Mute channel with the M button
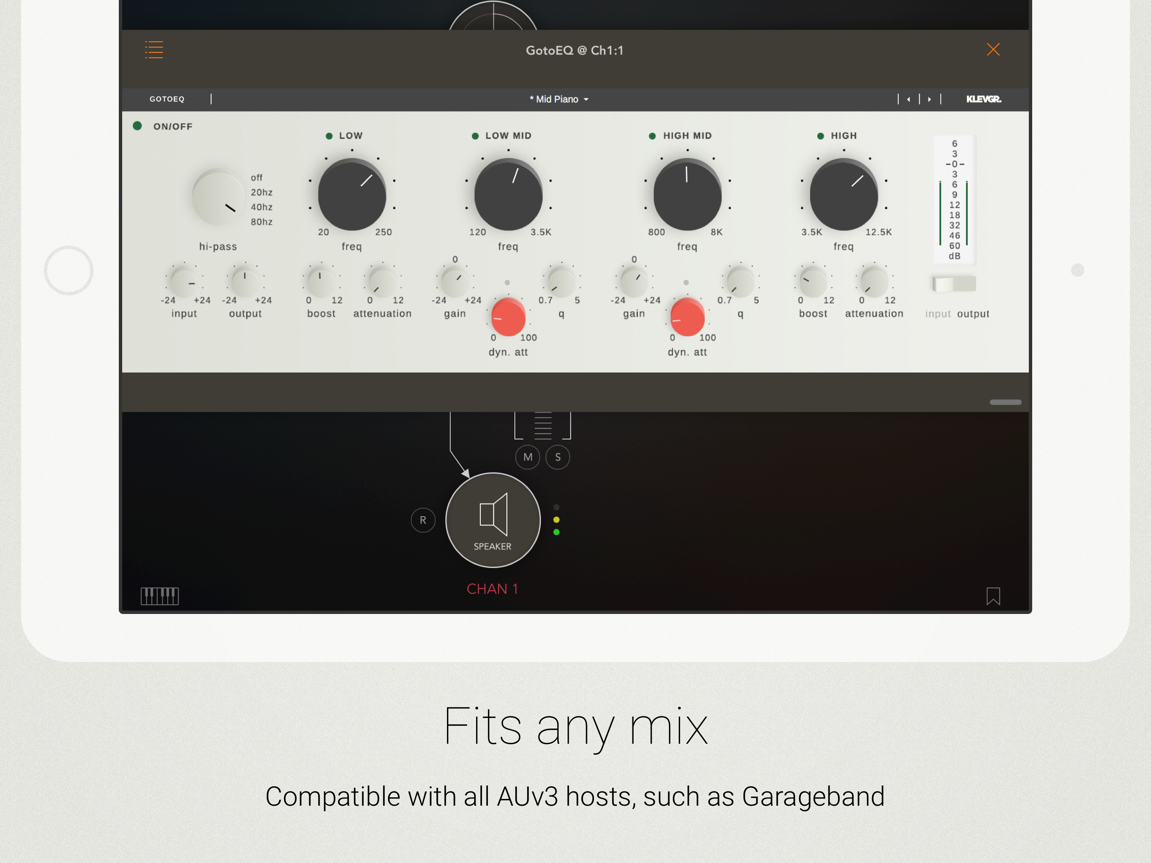Screen dimensions: 1151x863 pyautogui.click(x=527, y=457)
